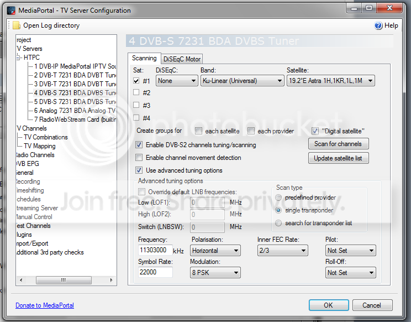Click the MediaPortal application icon in title bar
The width and height of the screenshot is (411, 322).
11,11
